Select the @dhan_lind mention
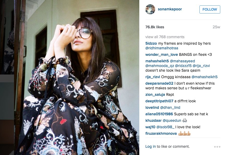 tap(170, 107)
